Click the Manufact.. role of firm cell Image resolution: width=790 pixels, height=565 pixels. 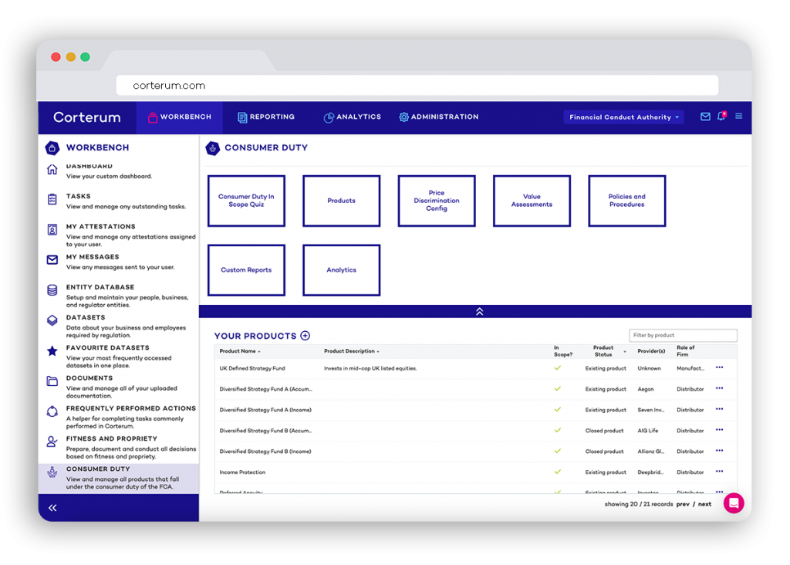pyautogui.click(x=690, y=368)
